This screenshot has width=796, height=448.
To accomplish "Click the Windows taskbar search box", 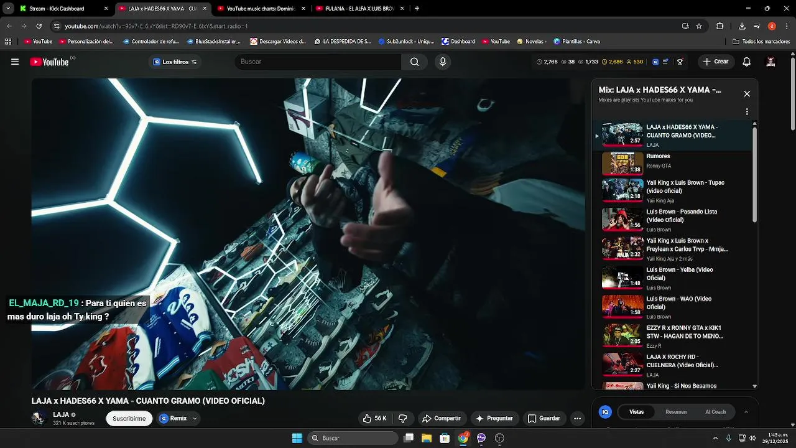I will tap(353, 438).
